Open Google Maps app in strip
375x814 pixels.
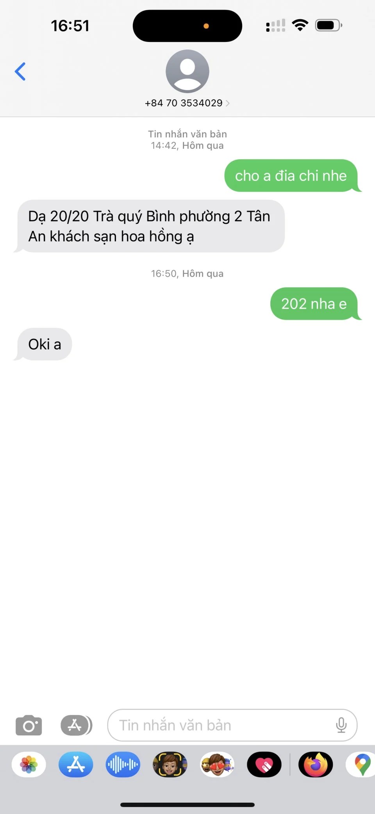coord(361,764)
